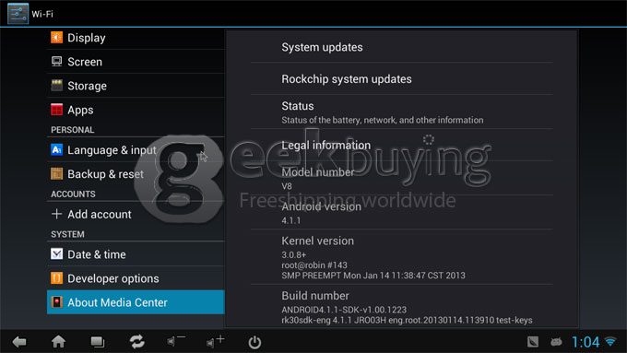Viewport: 627px width, 353px height.
Task: Open Developer options
Action: coord(136,277)
